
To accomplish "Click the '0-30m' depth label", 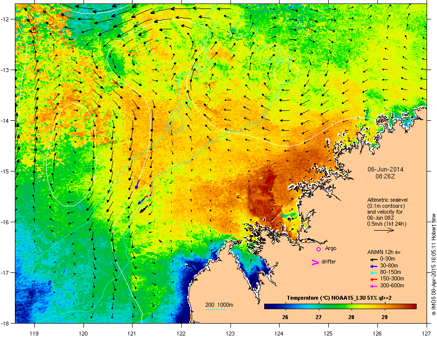I will [x=388, y=259].
